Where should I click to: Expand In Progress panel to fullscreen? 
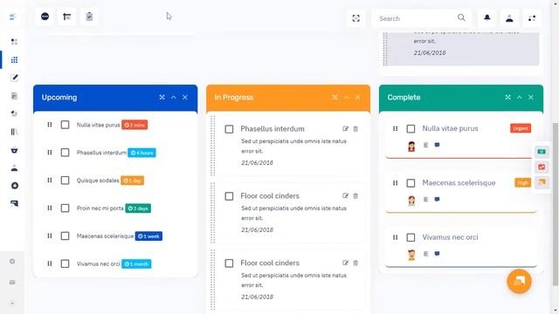tap(335, 97)
